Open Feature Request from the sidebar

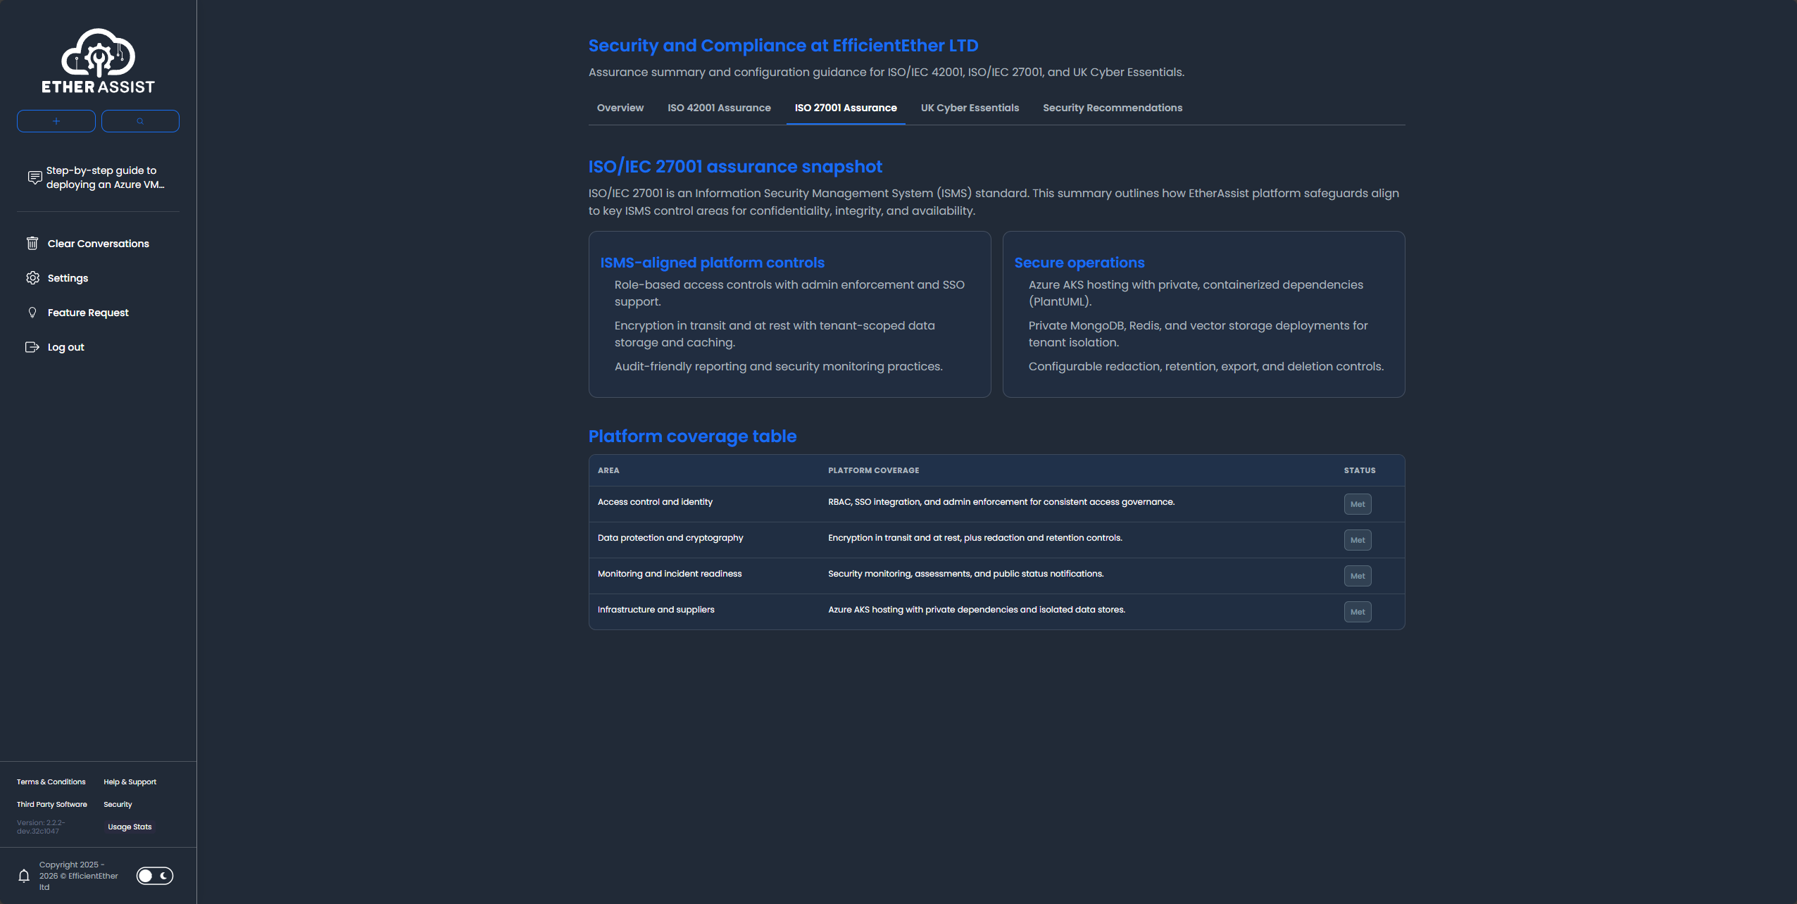coord(88,313)
